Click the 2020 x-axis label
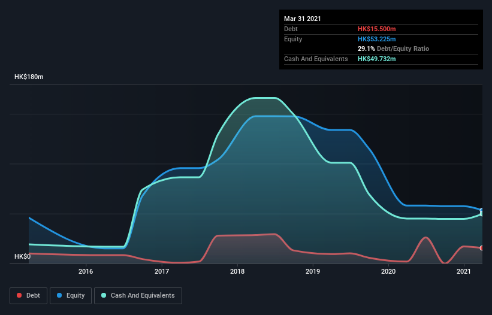This screenshot has height=315, width=492. (388, 271)
